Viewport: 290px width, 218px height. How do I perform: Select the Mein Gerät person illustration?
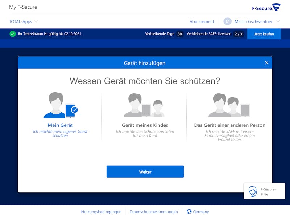61,105
